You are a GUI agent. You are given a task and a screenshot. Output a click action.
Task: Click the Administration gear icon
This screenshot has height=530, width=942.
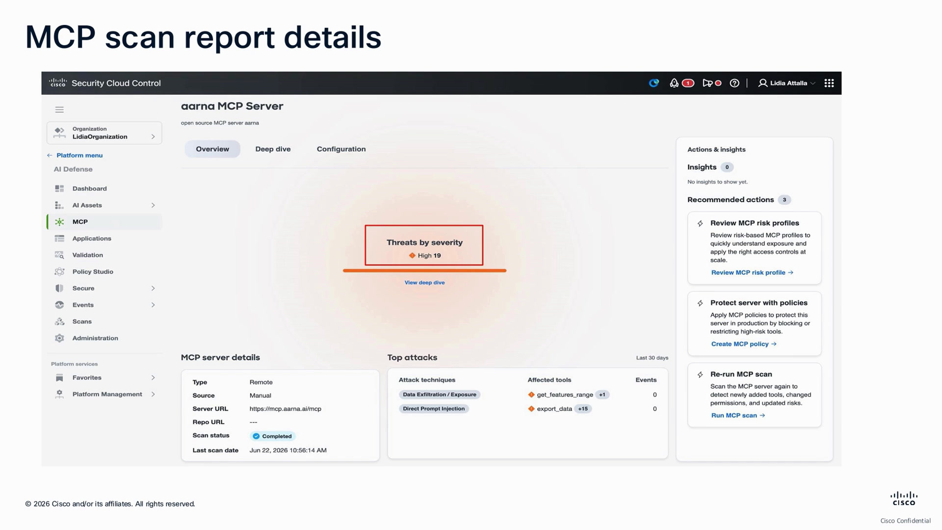point(59,338)
